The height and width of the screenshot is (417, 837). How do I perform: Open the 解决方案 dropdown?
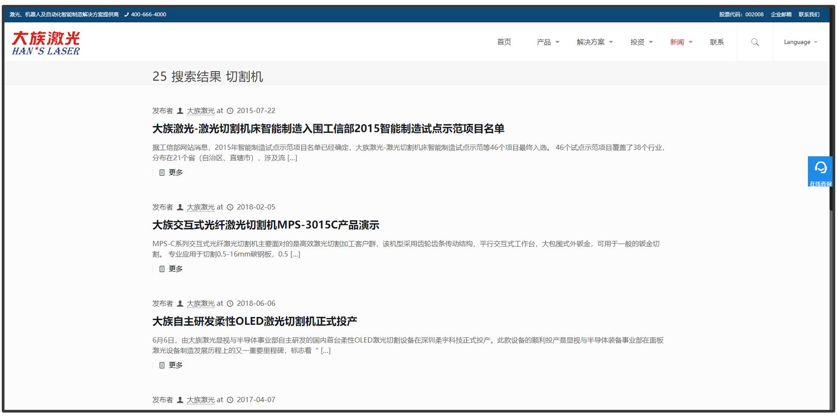click(591, 42)
